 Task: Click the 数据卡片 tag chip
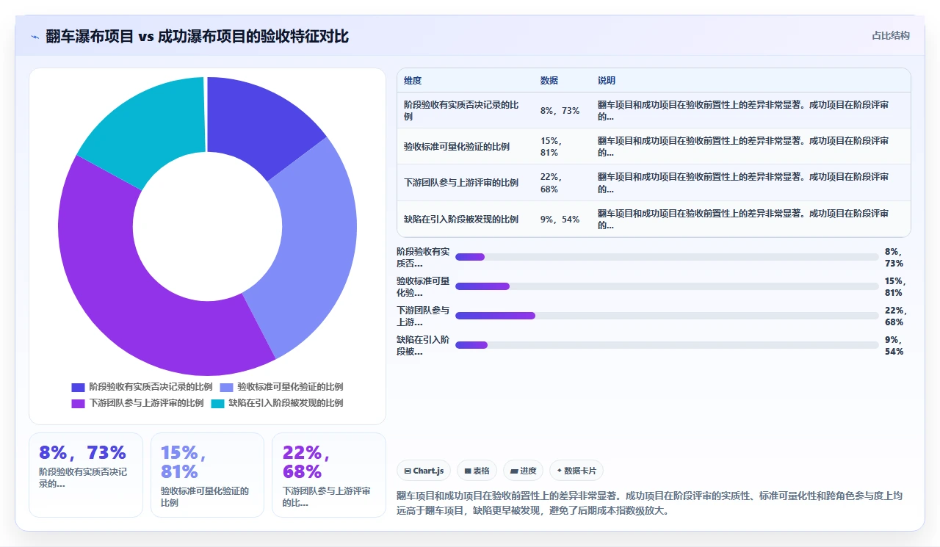[576, 471]
